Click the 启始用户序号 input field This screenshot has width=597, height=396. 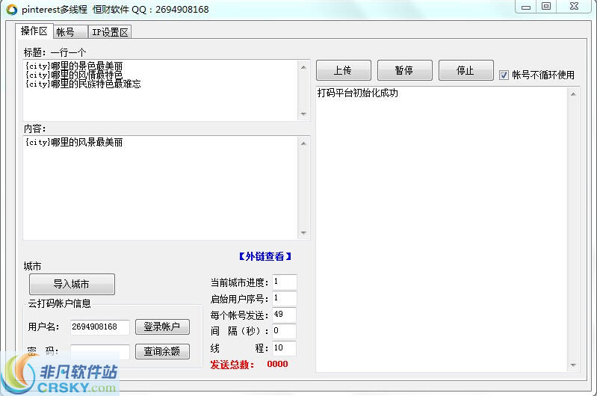point(285,299)
